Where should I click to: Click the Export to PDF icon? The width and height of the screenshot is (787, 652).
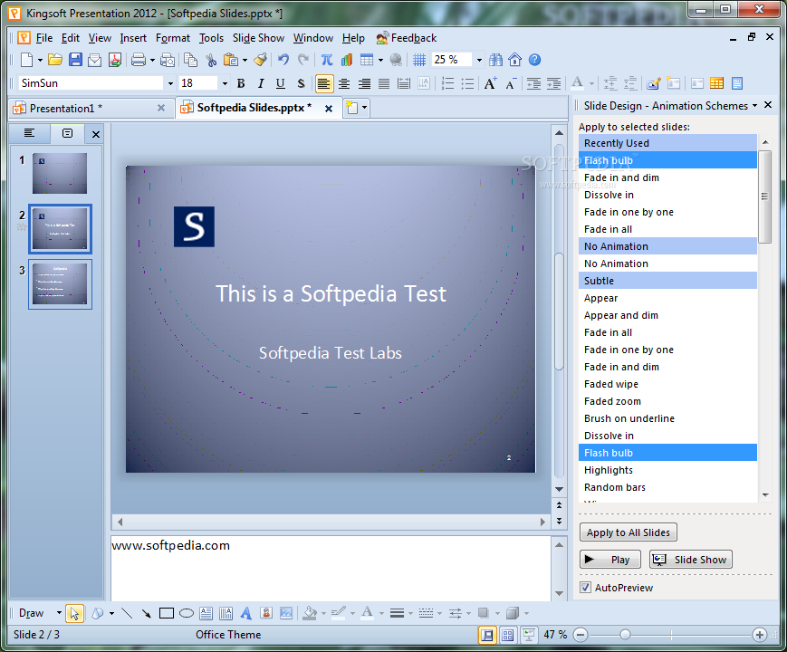coord(115,60)
